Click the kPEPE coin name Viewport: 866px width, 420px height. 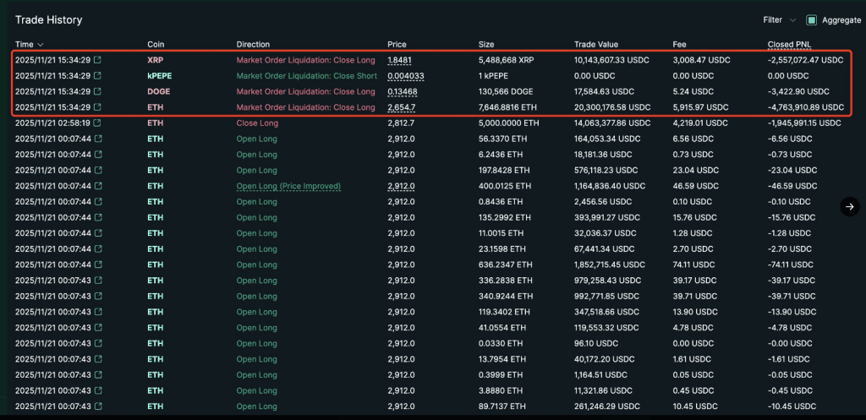click(x=159, y=76)
